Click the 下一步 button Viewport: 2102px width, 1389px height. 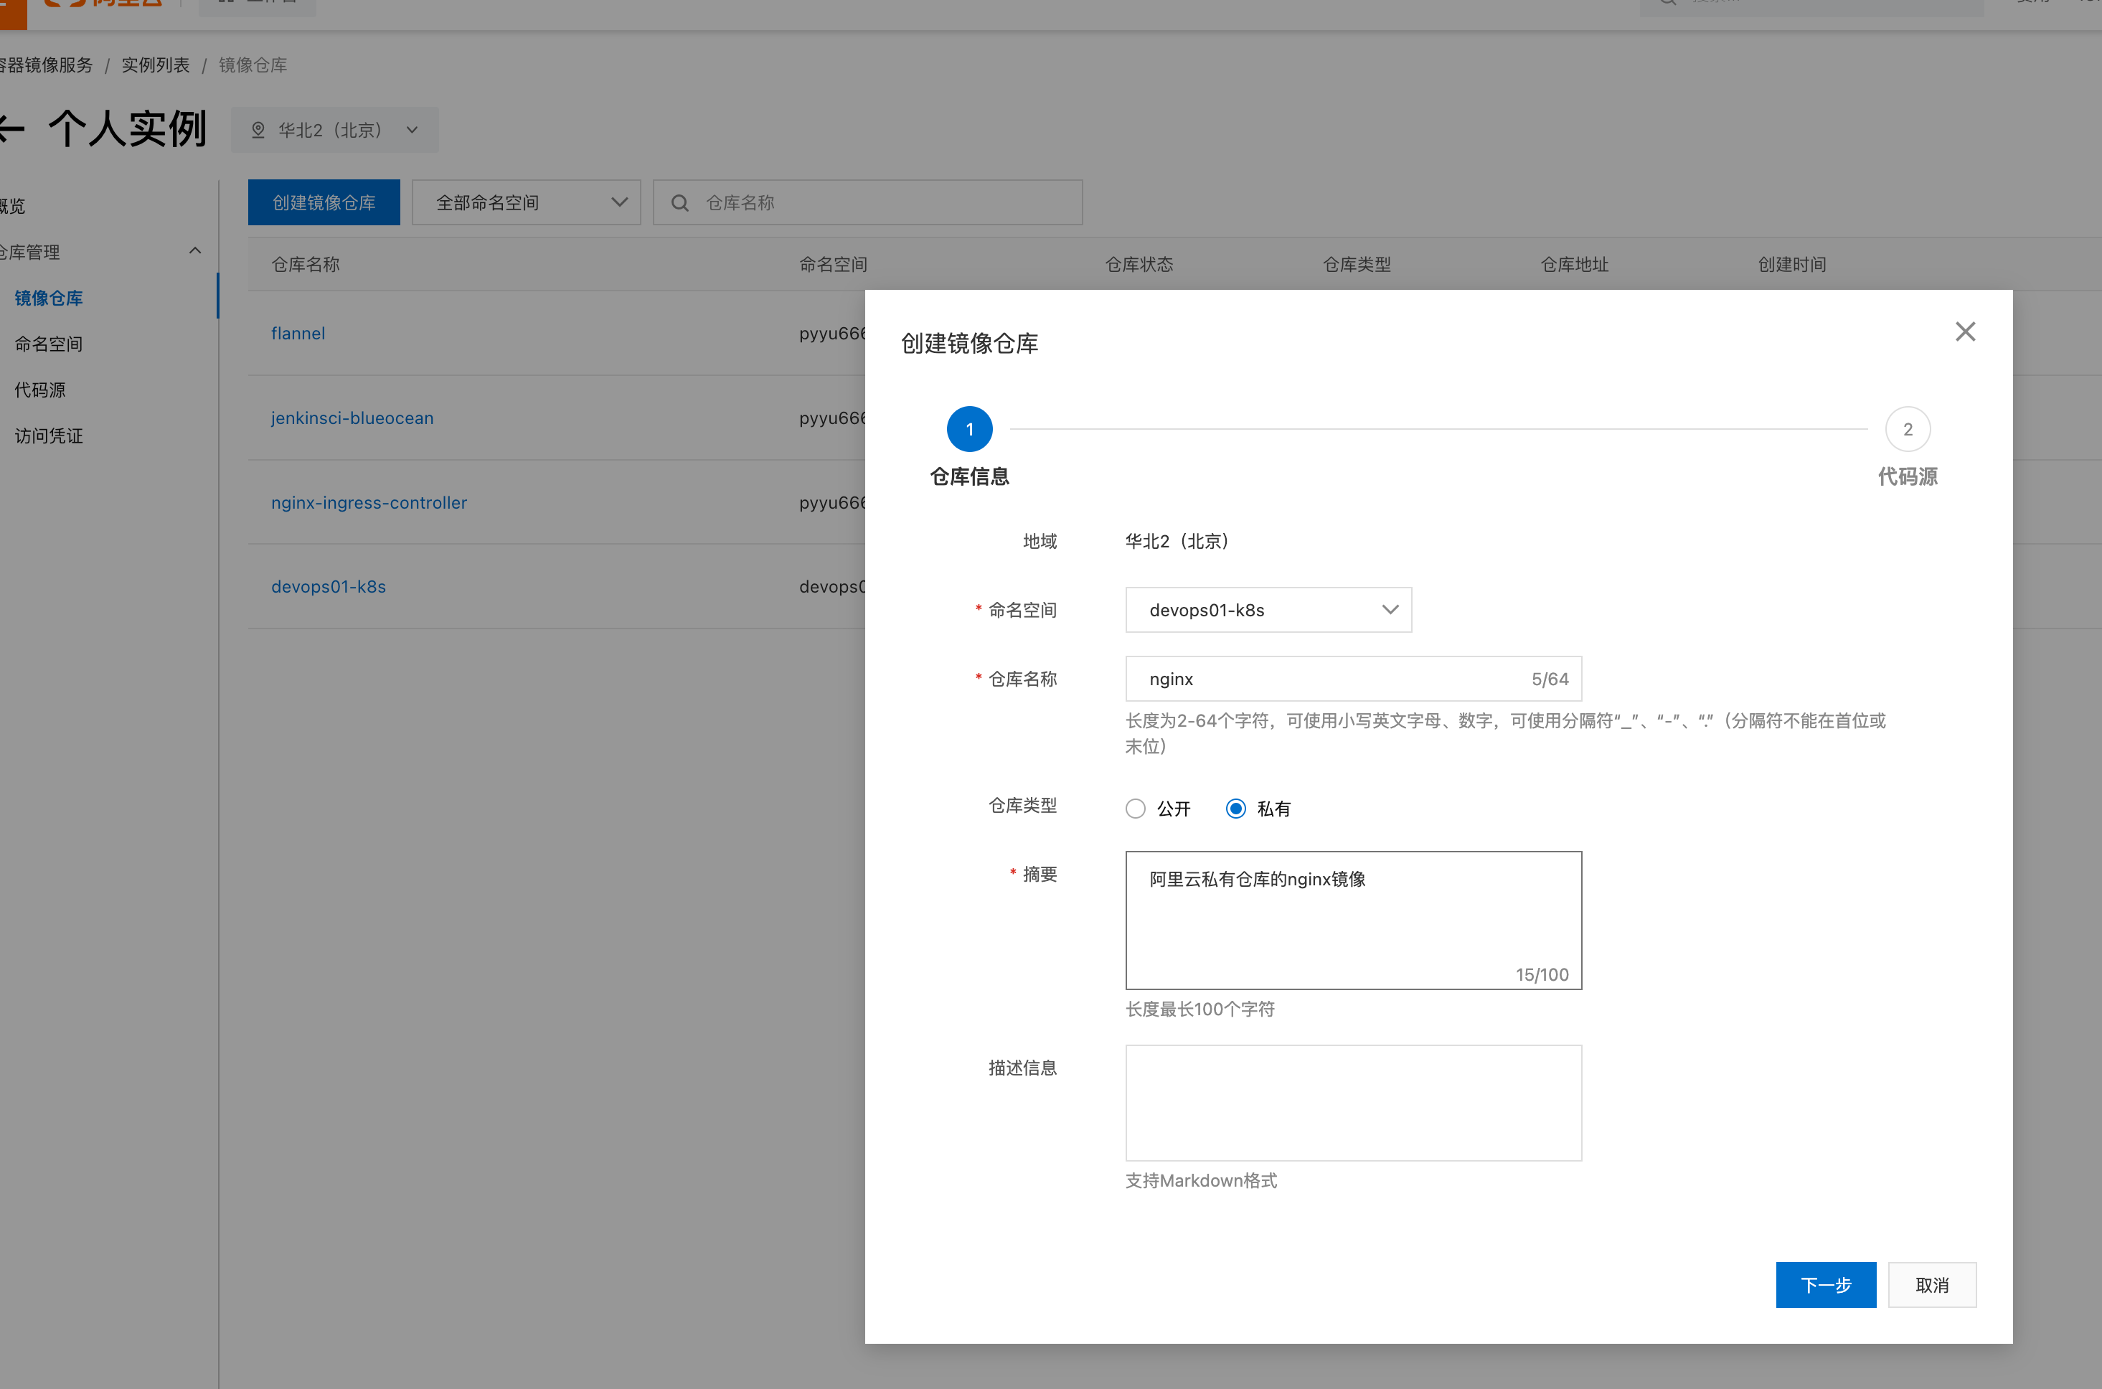(x=1825, y=1284)
